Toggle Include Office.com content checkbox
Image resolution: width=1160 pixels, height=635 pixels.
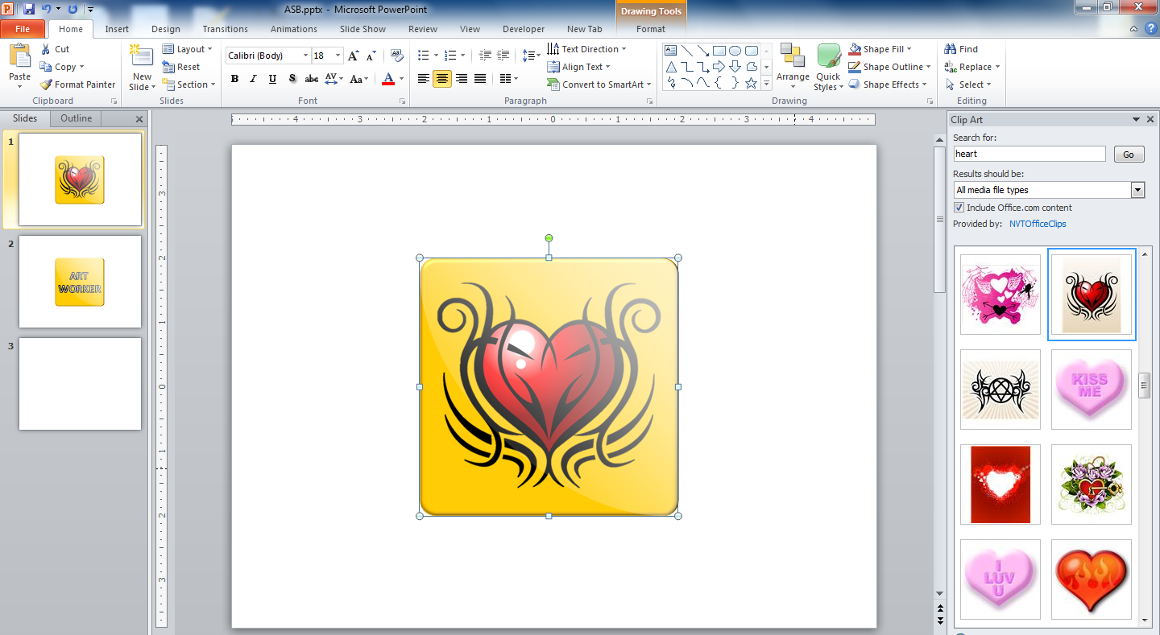point(959,208)
